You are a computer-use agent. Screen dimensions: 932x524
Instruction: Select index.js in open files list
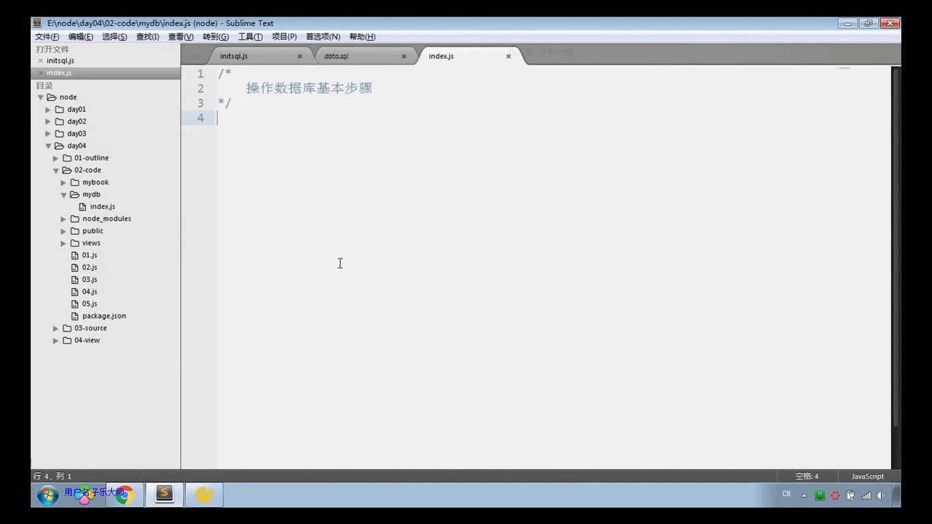coord(59,73)
